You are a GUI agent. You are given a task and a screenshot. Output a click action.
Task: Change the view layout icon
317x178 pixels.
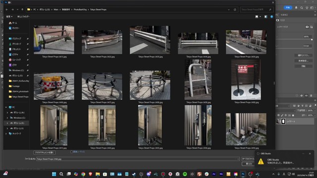257,17
